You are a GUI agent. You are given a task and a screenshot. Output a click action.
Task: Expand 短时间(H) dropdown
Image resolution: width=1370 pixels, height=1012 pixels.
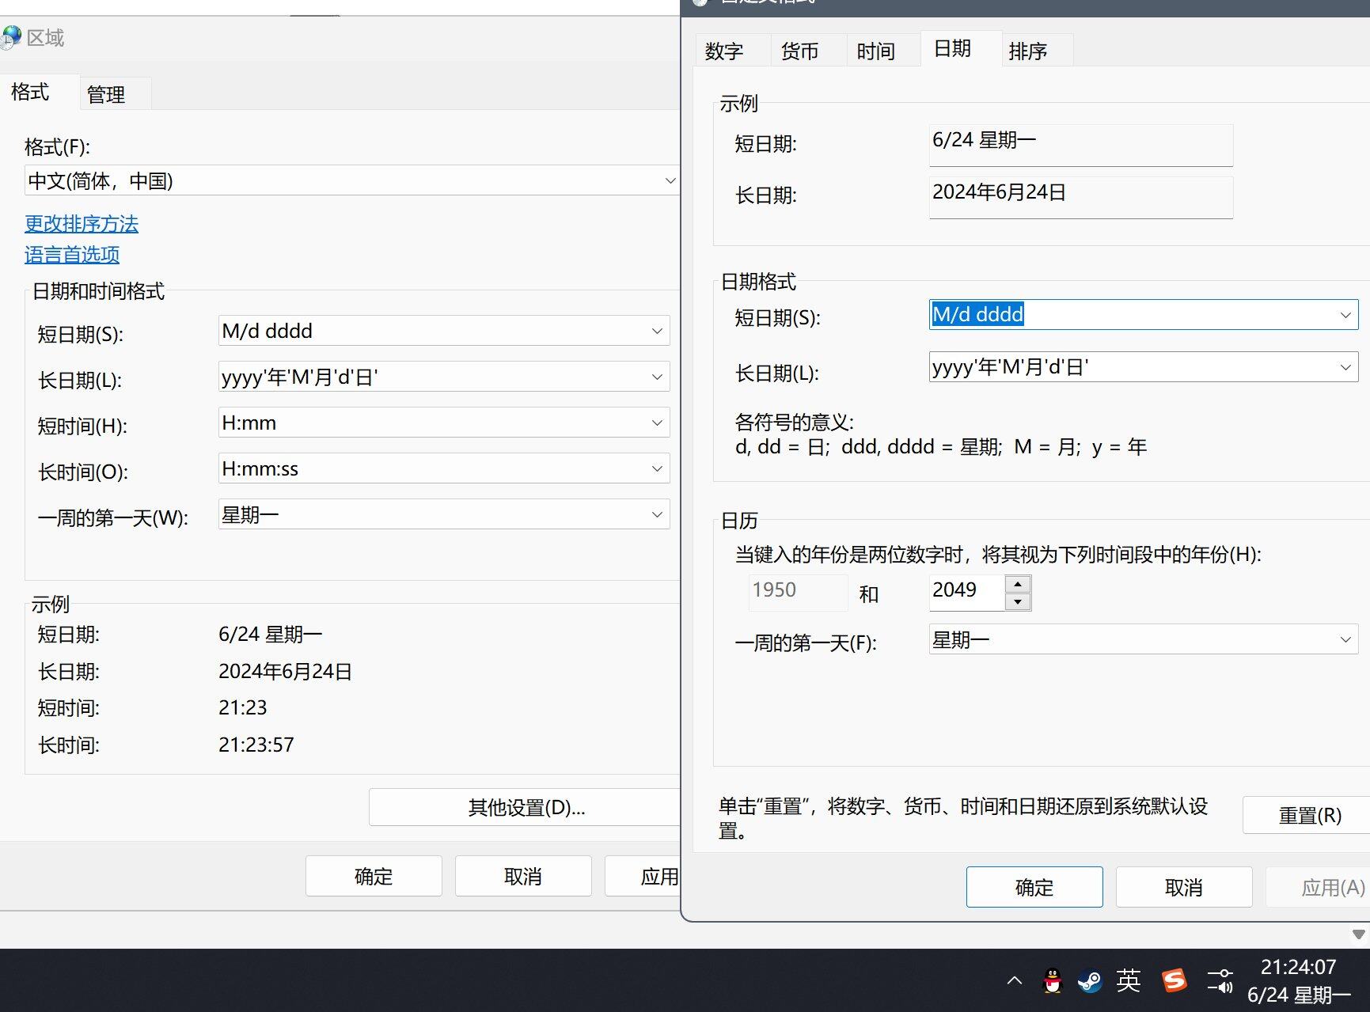(x=657, y=423)
